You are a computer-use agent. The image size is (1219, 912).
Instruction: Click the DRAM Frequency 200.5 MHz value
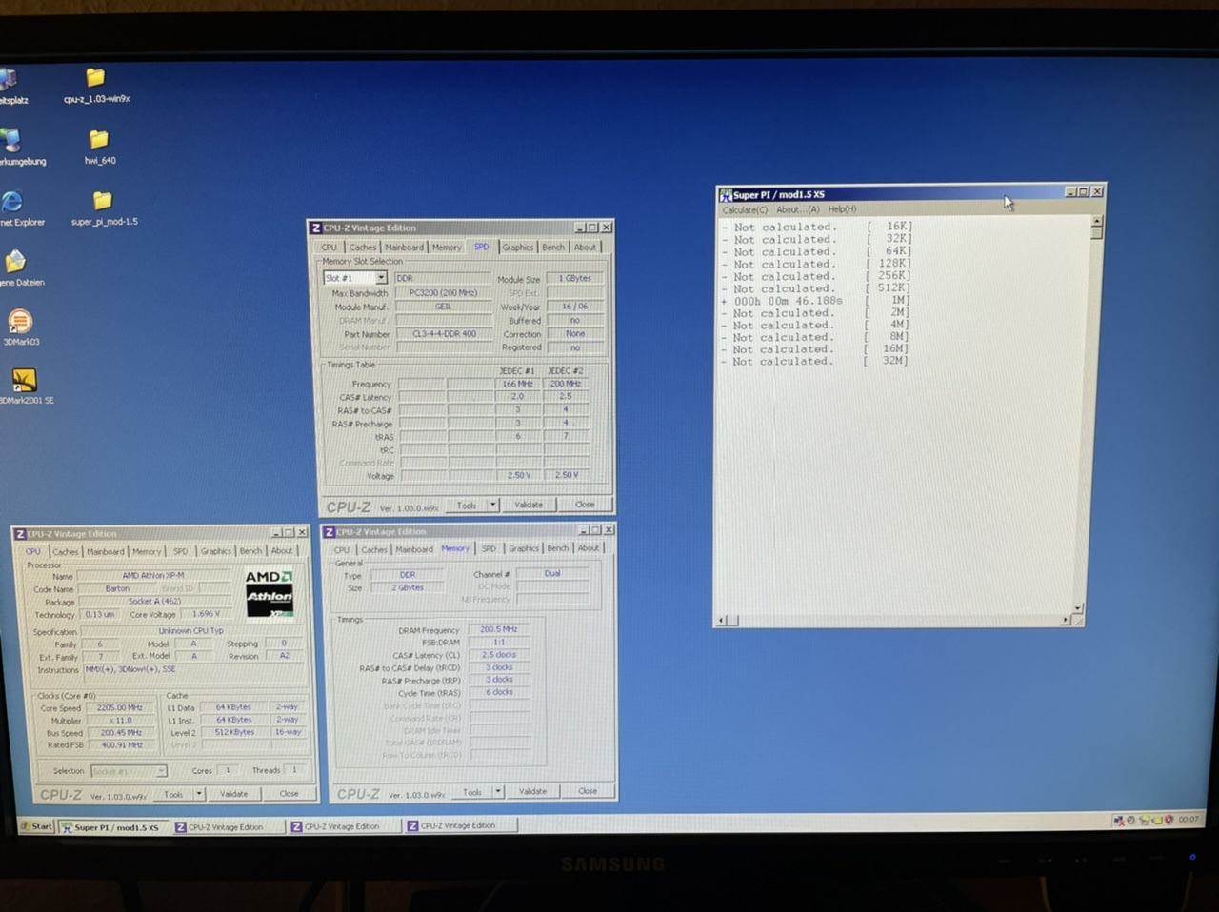(x=498, y=629)
